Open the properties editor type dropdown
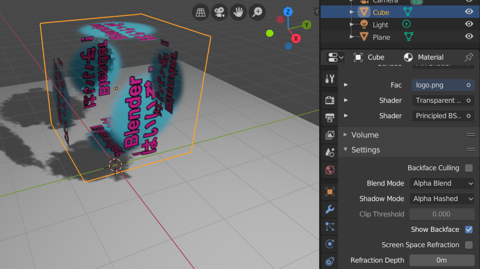 (336, 57)
